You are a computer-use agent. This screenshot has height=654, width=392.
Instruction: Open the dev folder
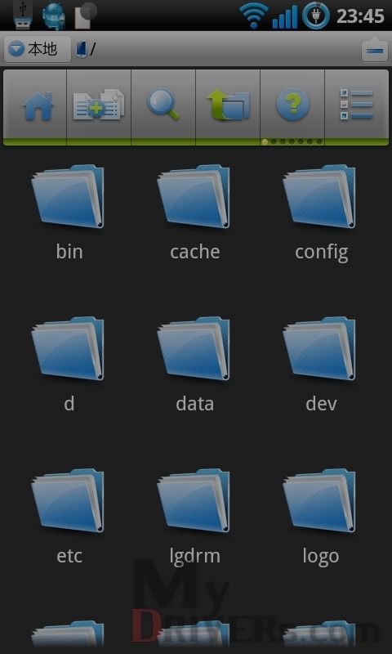(321, 365)
